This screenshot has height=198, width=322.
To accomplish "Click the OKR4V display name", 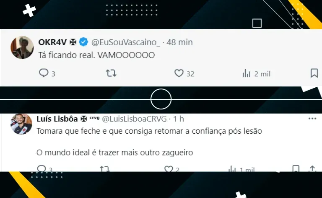I will coord(52,42).
